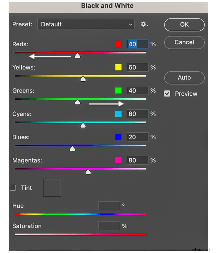Open the Preset dropdown showing Default
217x253 pixels.
click(x=86, y=24)
